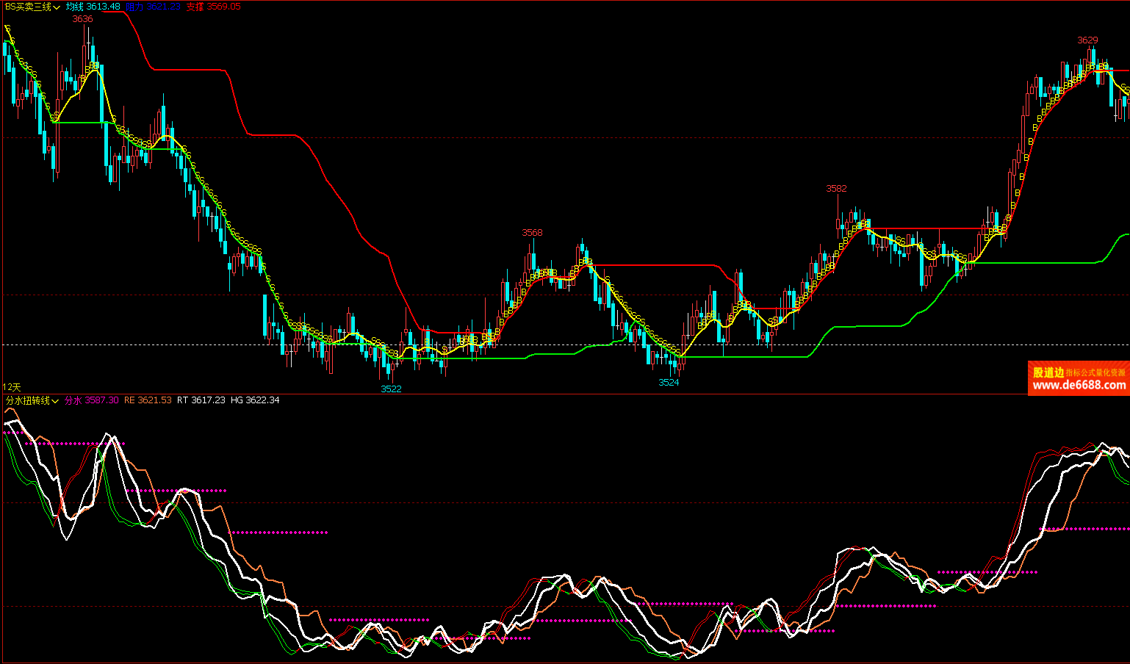The height and width of the screenshot is (664, 1130).
Task: Click the 分水 3587.30 magenta label
Action: click(x=91, y=400)
